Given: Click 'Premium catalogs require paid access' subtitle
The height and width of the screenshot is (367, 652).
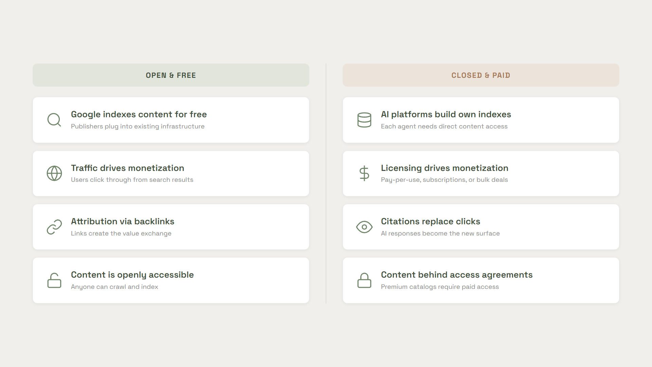Looking at the screenshot, I should 439,287.
